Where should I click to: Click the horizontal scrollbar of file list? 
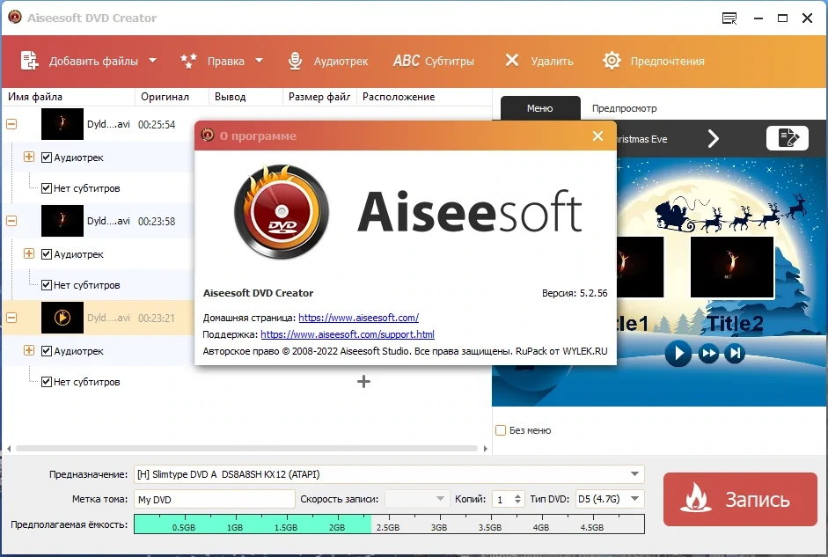click(x=246, y=448)
